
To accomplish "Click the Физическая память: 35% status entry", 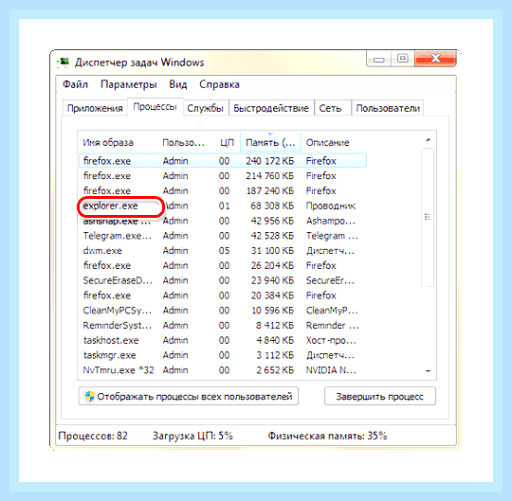I will tap(327, 436).
